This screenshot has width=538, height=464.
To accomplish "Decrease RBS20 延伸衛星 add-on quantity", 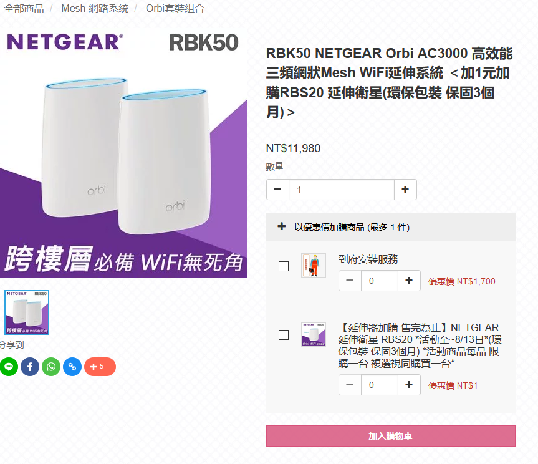I will tap(350, 385).
